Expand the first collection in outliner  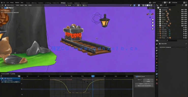(x=158, y=10)
